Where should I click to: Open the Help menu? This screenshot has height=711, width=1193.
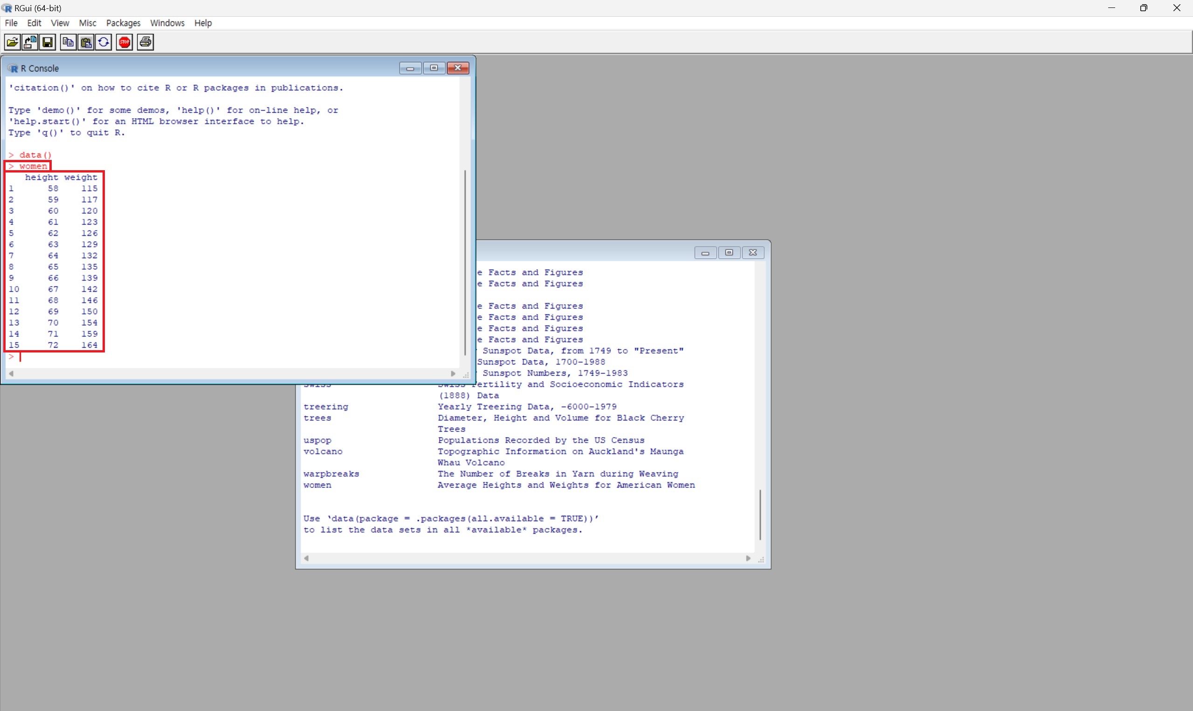203,23
